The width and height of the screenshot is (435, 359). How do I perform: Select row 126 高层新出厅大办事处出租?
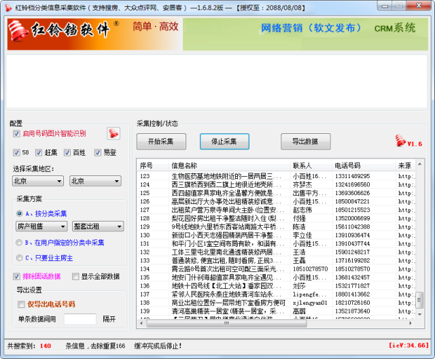coord(226,201)
